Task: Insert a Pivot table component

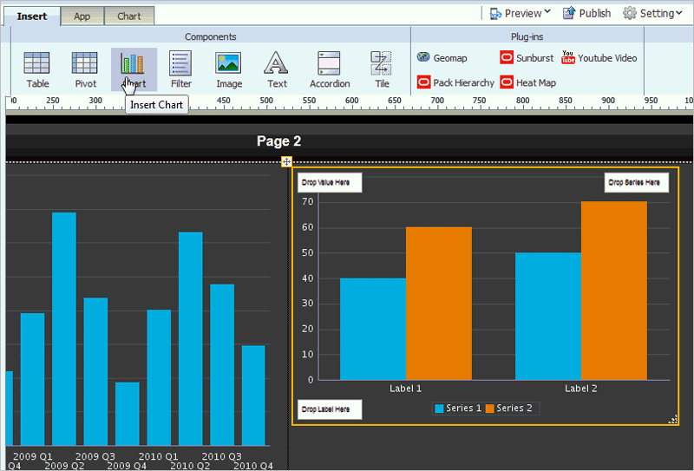Action: [85, 69]
